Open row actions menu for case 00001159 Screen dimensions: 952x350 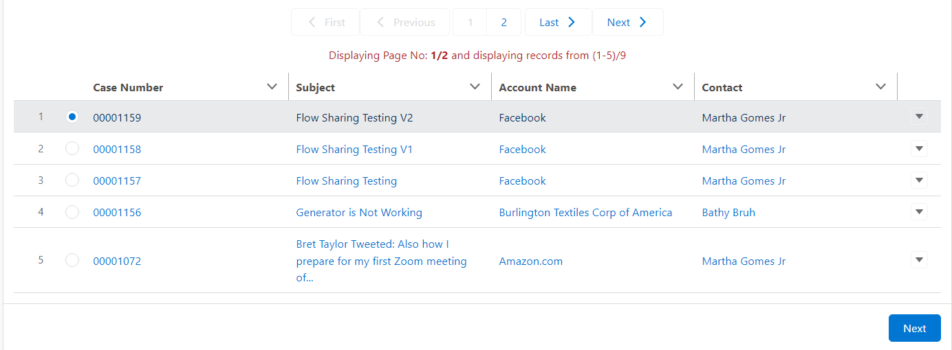919,117
